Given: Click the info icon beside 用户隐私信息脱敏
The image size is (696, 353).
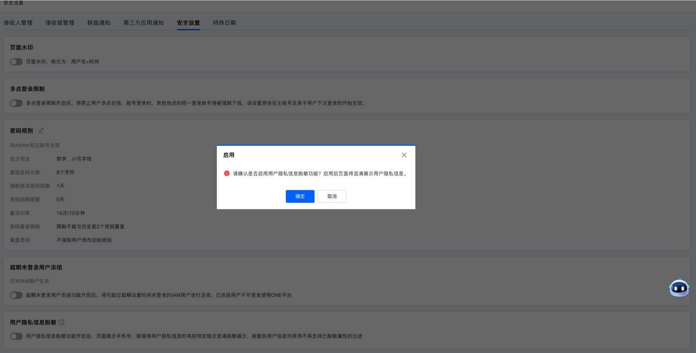Looking at the screenshot, I should (61, 322).
